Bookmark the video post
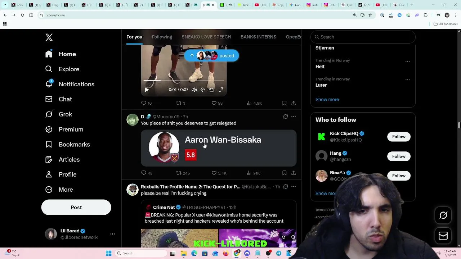Viewport: 461px width, 259px height. [x=284, y=103]
